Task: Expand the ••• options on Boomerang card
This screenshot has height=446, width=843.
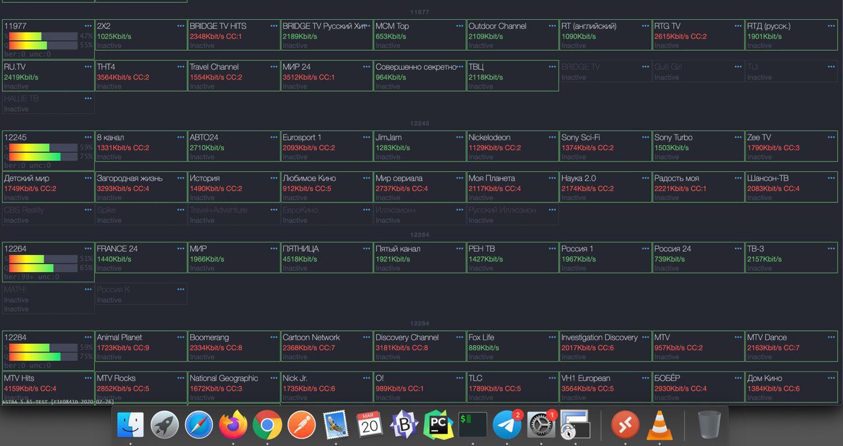Action: coord(274,337)
